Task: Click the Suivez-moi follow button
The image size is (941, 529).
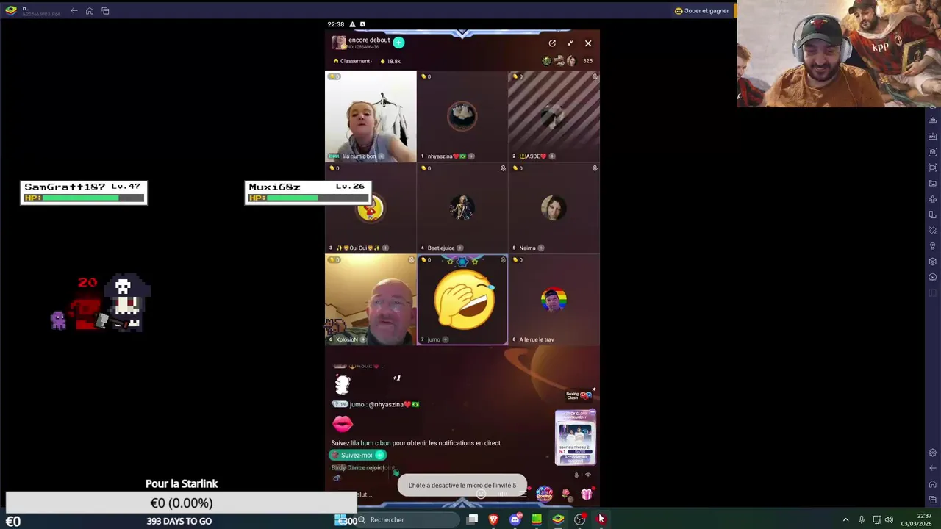Action: 357,456
